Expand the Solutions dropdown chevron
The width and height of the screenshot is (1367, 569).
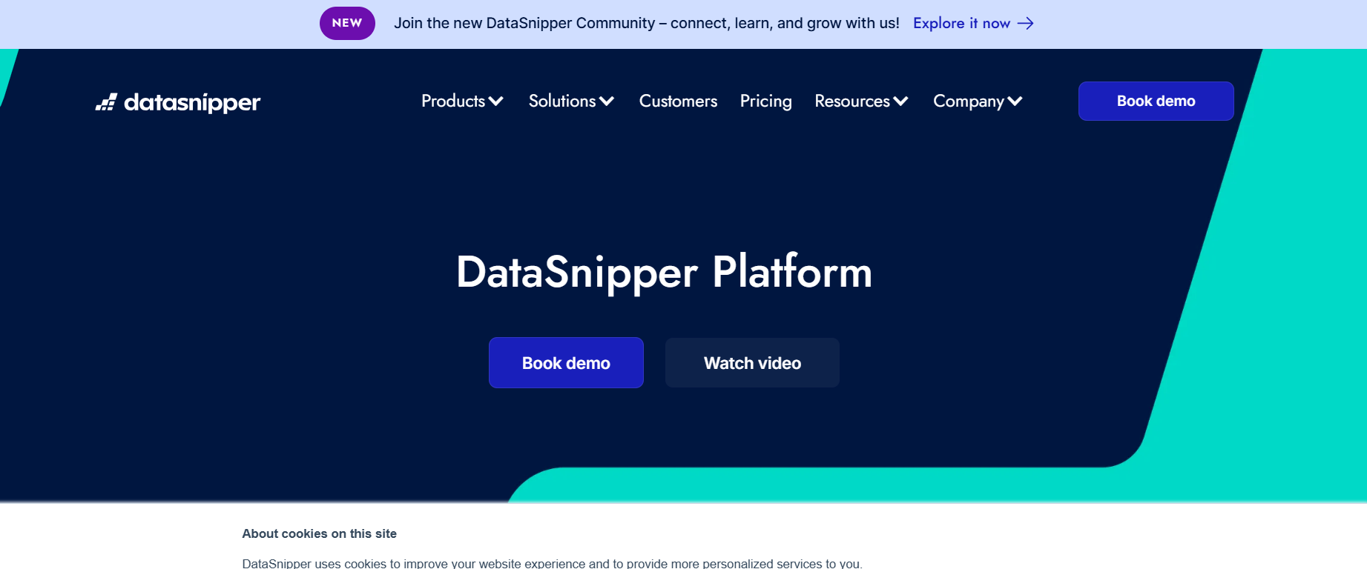pyautogui.click(x=607, y=102)
